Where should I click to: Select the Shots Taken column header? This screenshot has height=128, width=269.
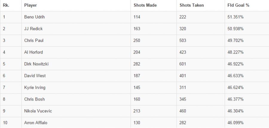click(x=192, y=5)
